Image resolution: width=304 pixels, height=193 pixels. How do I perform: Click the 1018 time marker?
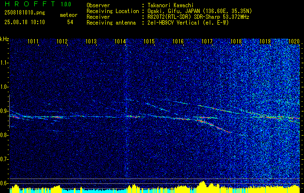pyautogui.click(x=236, y=41)
